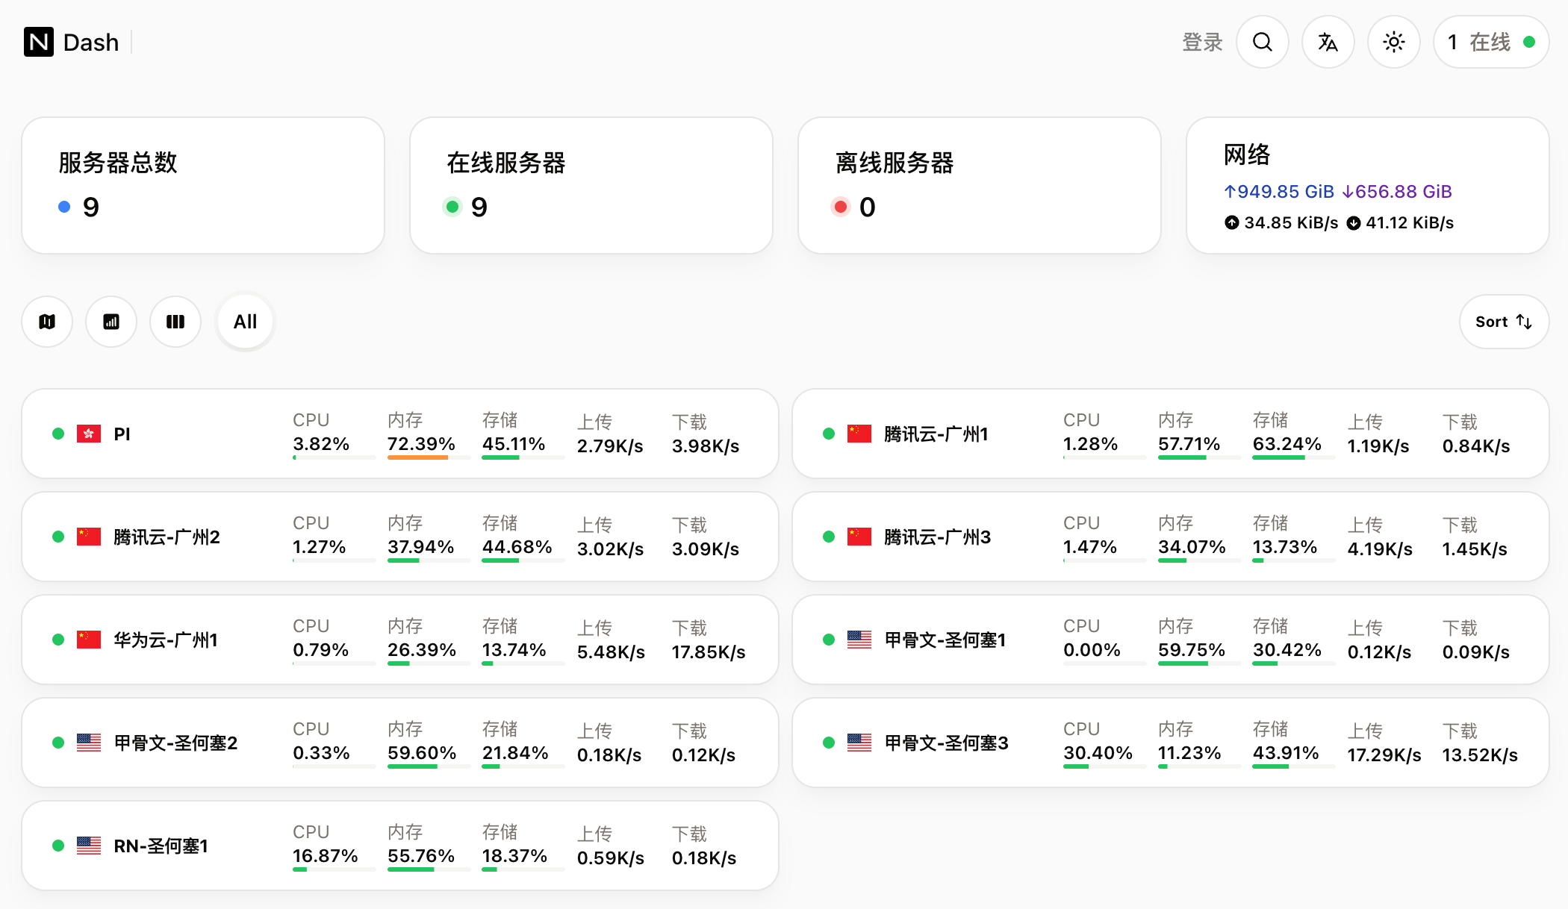This screenshot has height=909, width=1568.
Task: Click the 登录 login link
Action: (x=1202, y=42)
